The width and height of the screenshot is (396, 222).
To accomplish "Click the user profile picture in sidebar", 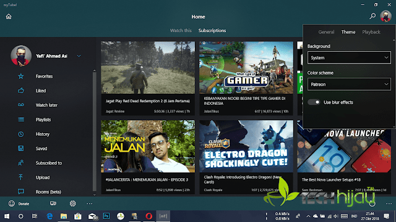I will [21, 55].
